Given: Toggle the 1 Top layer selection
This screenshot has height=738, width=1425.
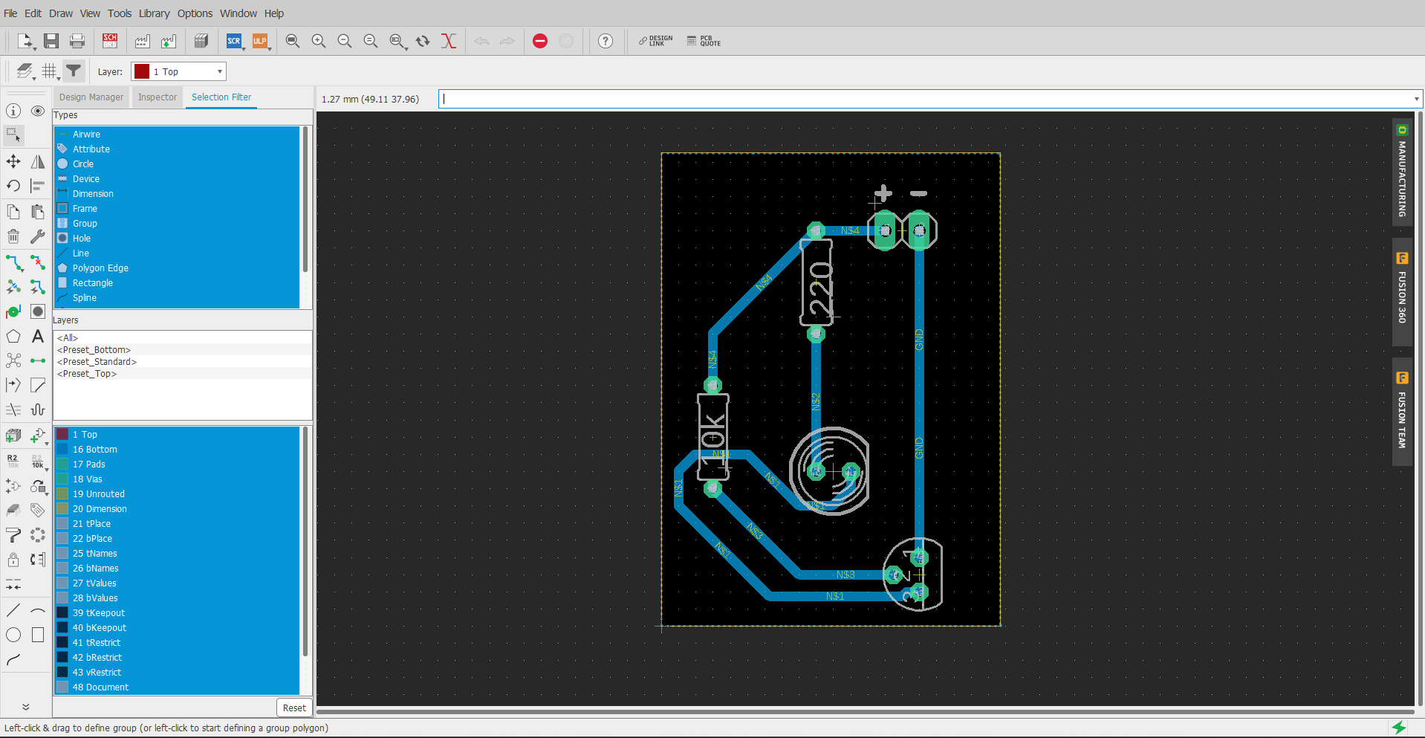Looking at the screenshot, I should (x=177, y=434).
